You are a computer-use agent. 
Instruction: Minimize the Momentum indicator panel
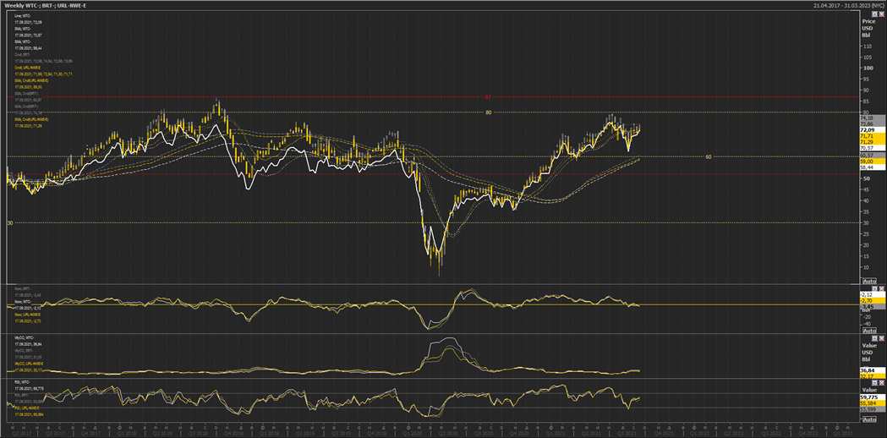[x=874, y=288]
